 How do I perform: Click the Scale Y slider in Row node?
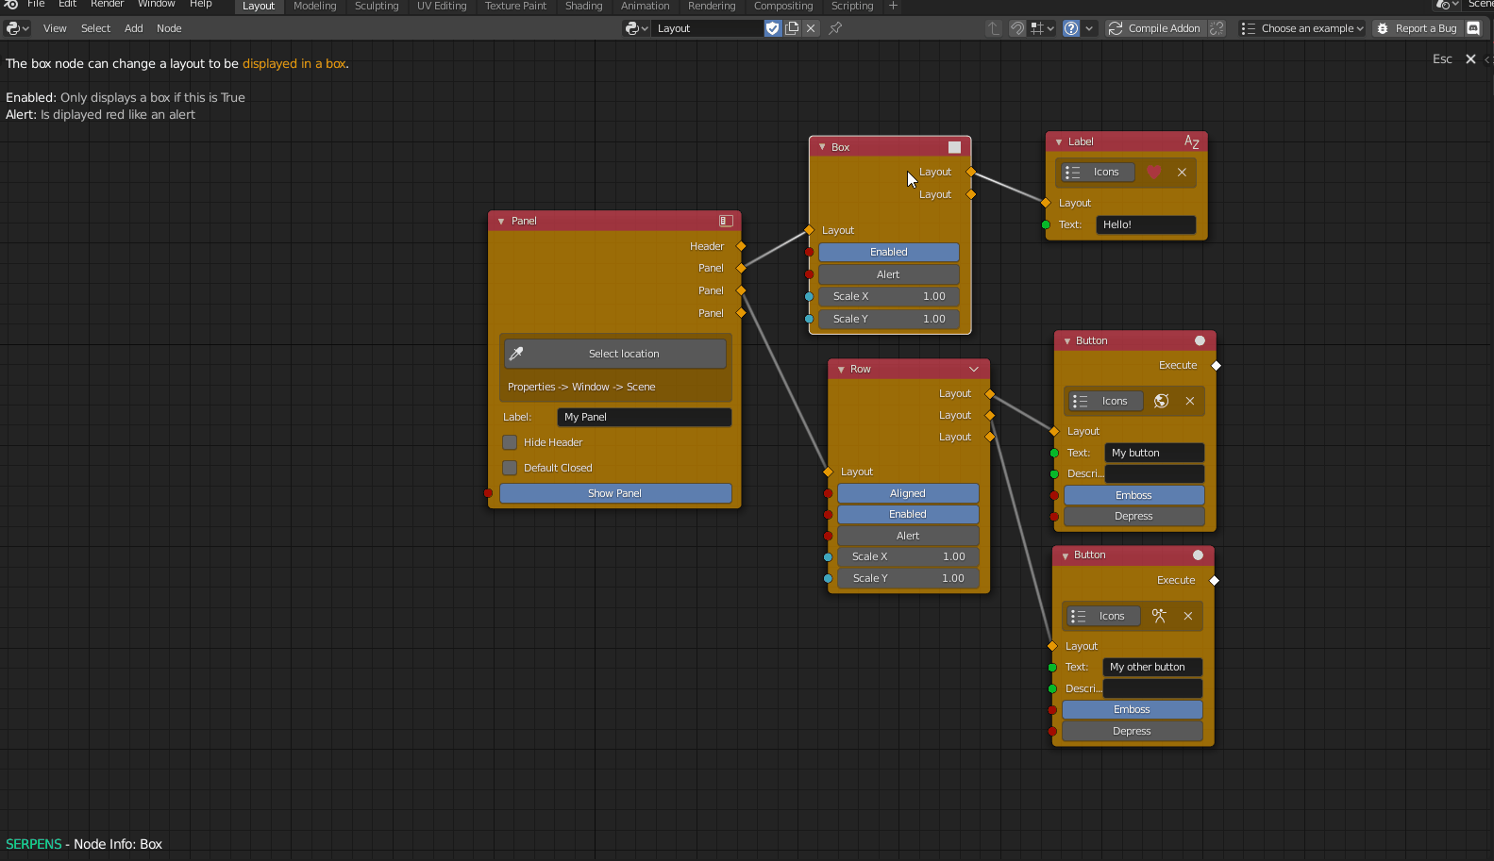click(x=908, y=578)
